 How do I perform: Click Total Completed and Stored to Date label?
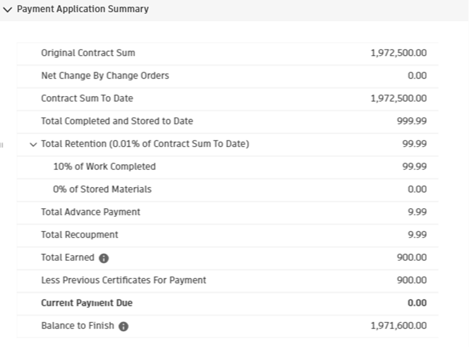(x=117, y=121)
